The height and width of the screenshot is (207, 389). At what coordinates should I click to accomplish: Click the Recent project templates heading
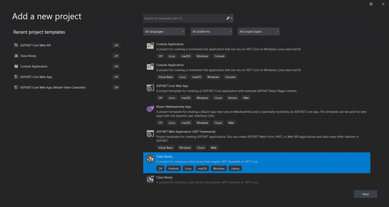39,32
